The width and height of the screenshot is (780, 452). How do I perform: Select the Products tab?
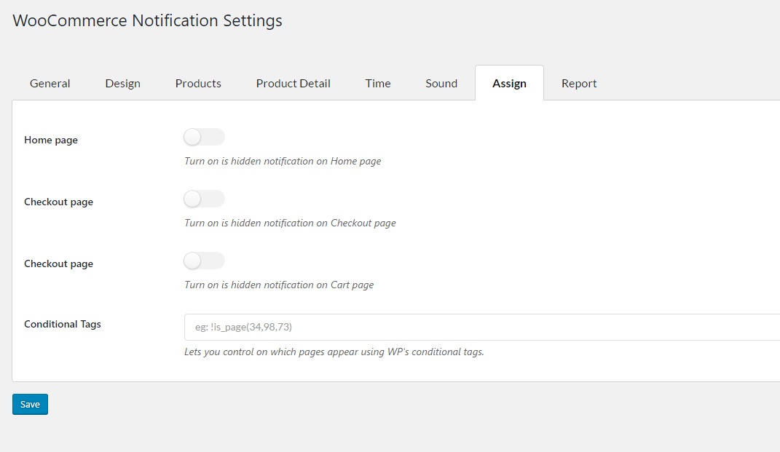click(197, 83)
